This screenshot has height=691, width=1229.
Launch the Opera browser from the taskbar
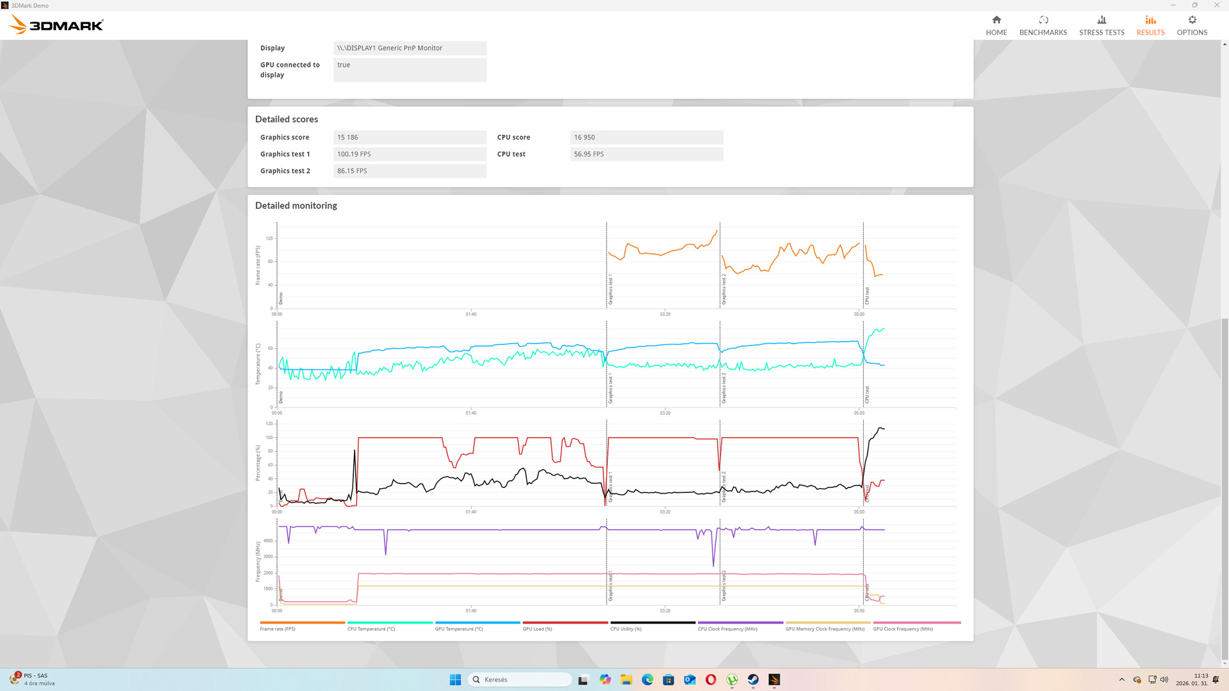tap(710, 680)
